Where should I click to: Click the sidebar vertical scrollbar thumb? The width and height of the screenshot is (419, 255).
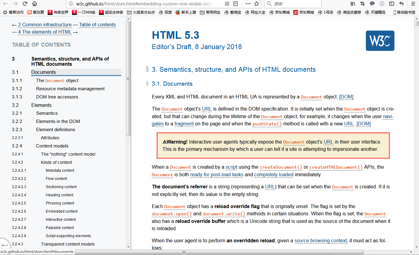(x=128, y=79)
